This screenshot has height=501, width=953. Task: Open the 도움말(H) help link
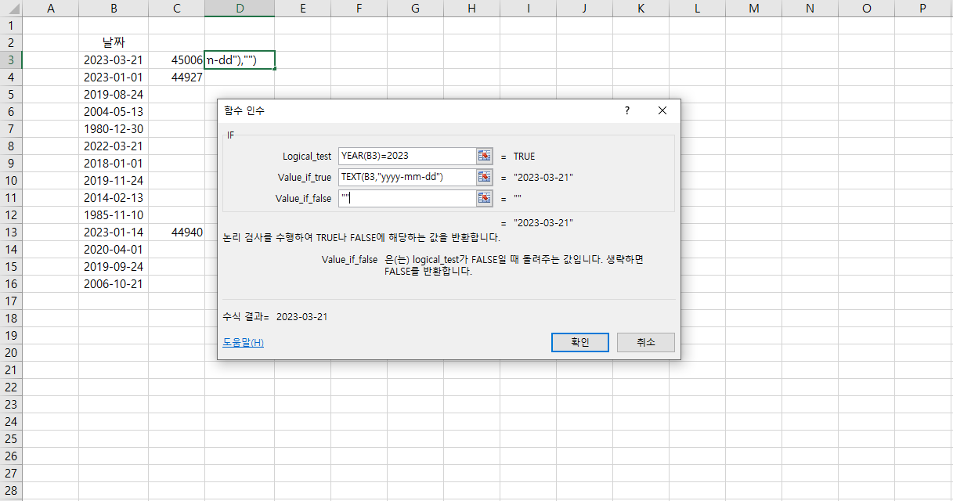click(243, 343)
